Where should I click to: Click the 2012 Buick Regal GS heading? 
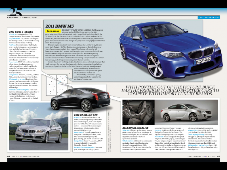137,128
